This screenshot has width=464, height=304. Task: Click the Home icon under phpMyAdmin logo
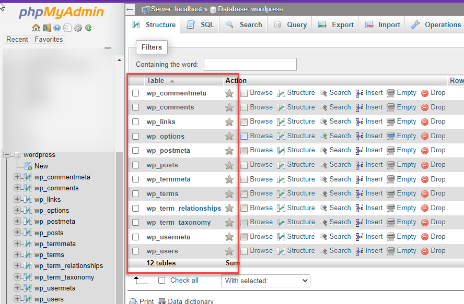[x=36, y=28]
